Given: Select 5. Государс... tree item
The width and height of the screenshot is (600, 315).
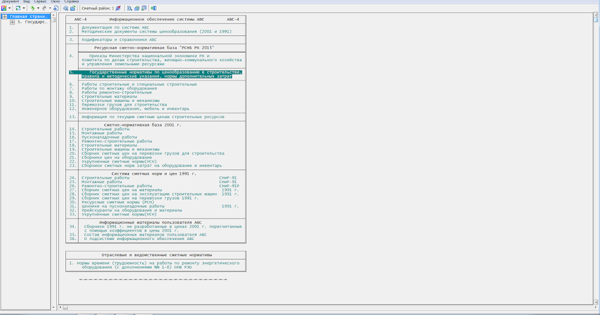Looking at the screenshot, I should (33, 22).
